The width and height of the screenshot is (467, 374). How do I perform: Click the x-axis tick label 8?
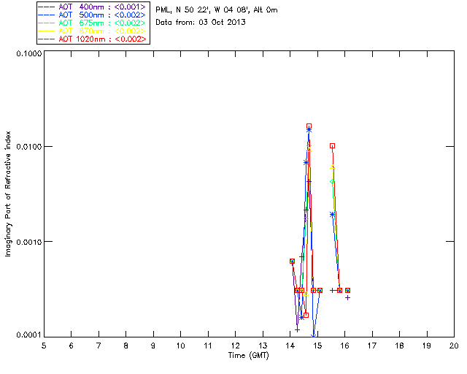click(x=126, y=346)
